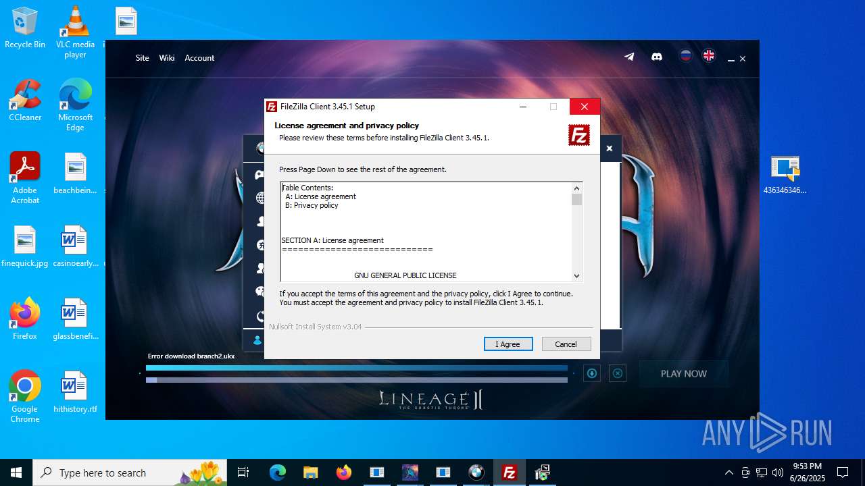Open Telegram link in Lineage launcher
The width and height of the screenshot is (865, 486).
coord(629,57)
